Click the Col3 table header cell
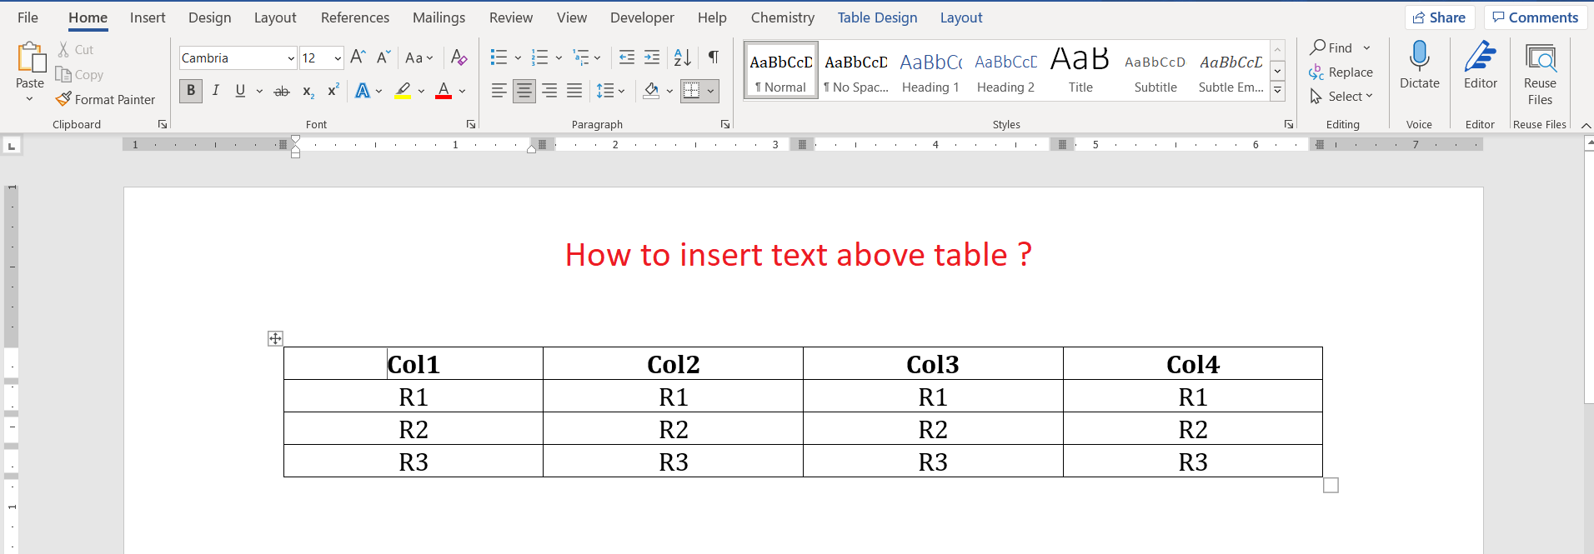This screenshot has width=1594, height=554. point(932,364)
